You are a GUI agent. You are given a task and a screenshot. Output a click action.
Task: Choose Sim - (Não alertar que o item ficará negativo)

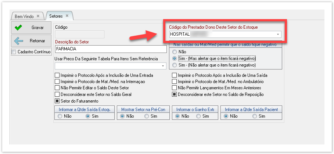click(x=175, y=65)
